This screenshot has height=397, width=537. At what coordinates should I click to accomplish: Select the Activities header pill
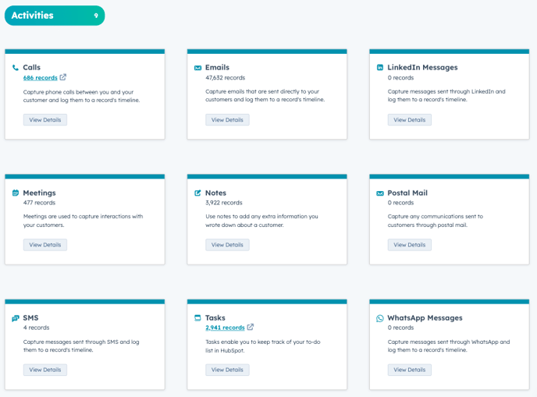pos(55,16)
